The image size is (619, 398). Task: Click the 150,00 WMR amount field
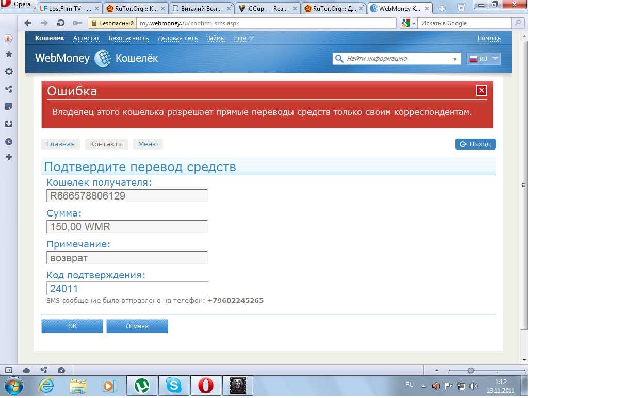[x=127, y=227]
